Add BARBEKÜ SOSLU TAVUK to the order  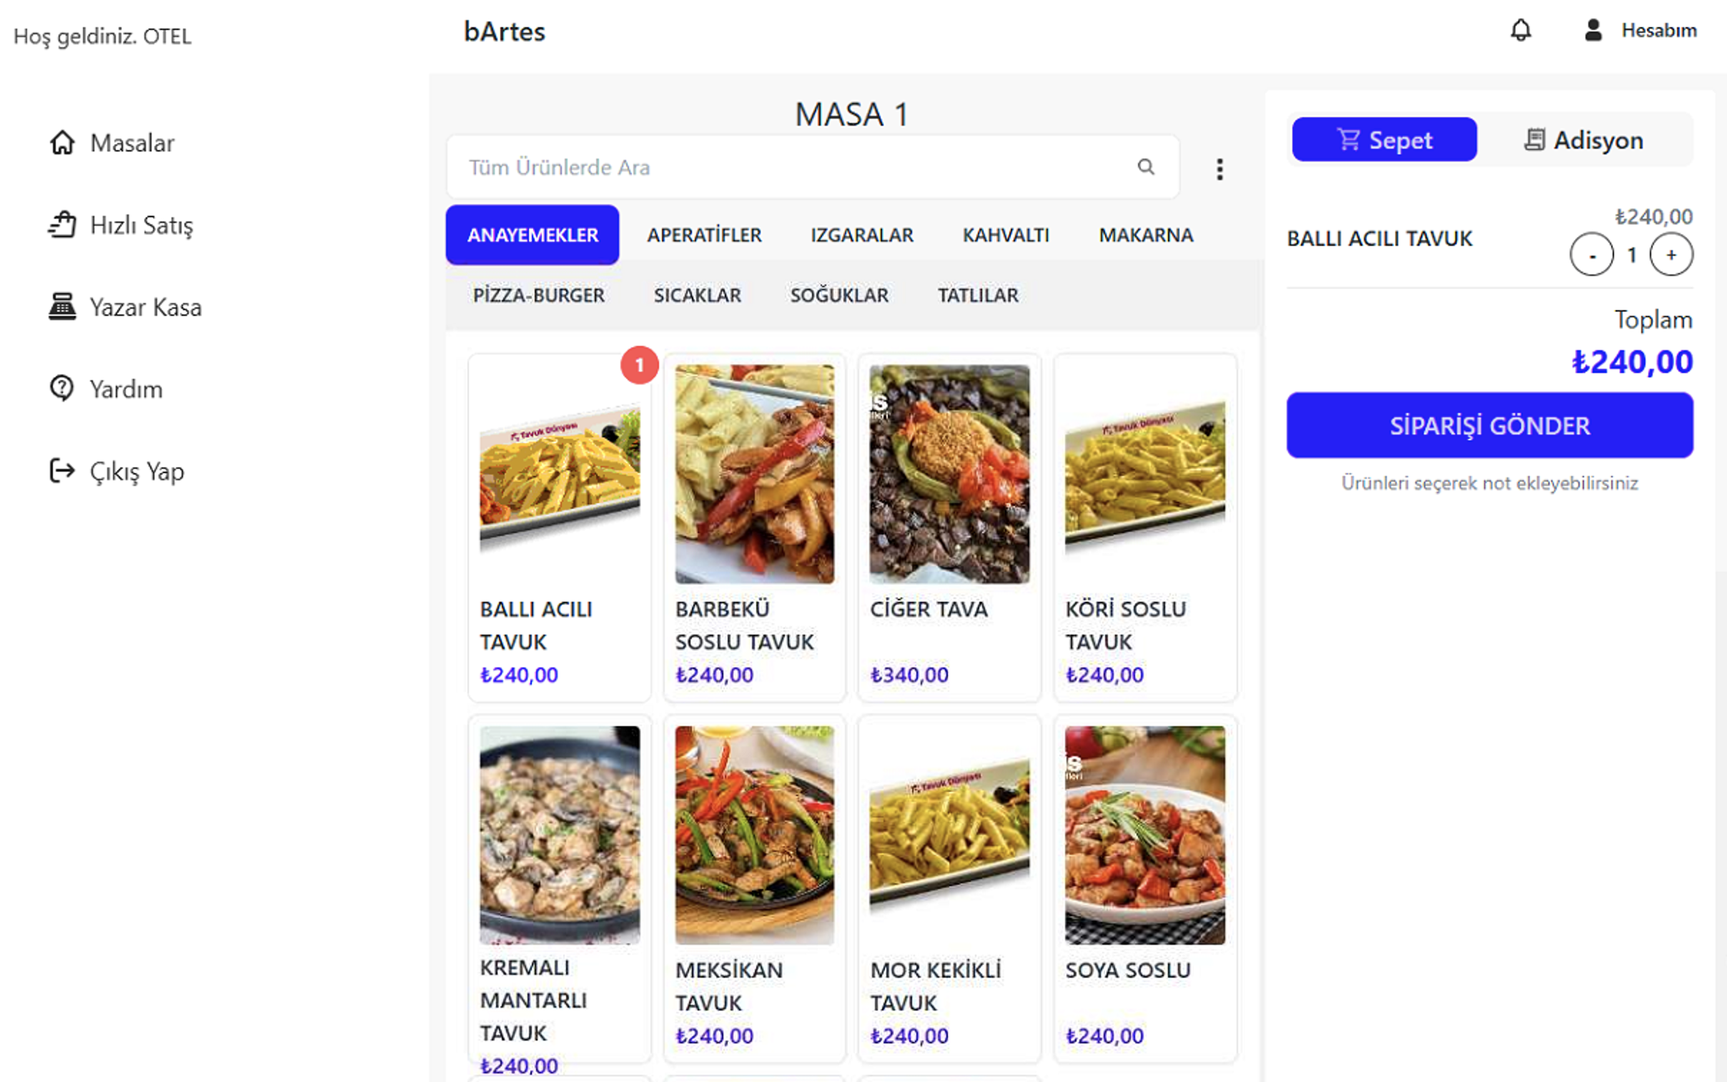point(754,527)
